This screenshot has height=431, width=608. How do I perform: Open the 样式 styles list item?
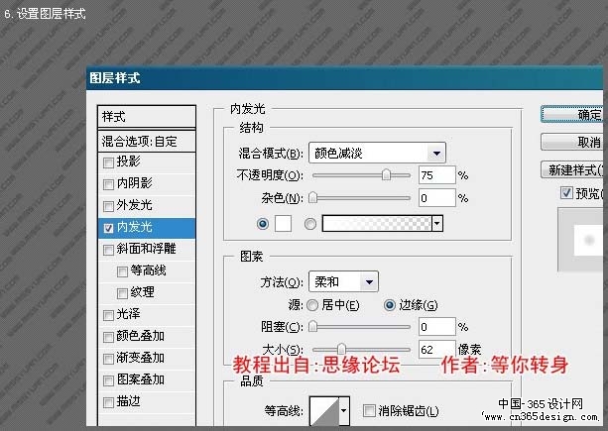[147, 117]
